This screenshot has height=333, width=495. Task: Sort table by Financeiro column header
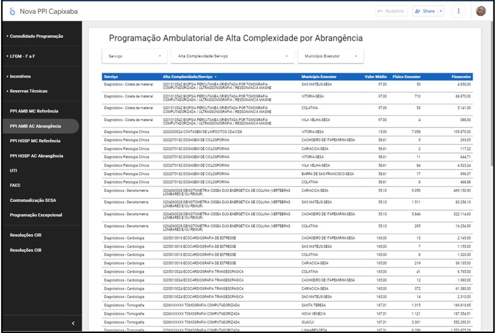pos(461,77)
